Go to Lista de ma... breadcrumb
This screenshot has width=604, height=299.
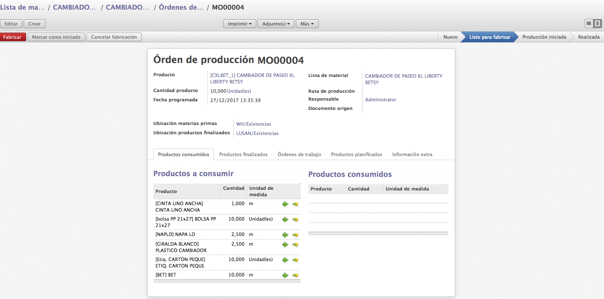coord(22,7)
